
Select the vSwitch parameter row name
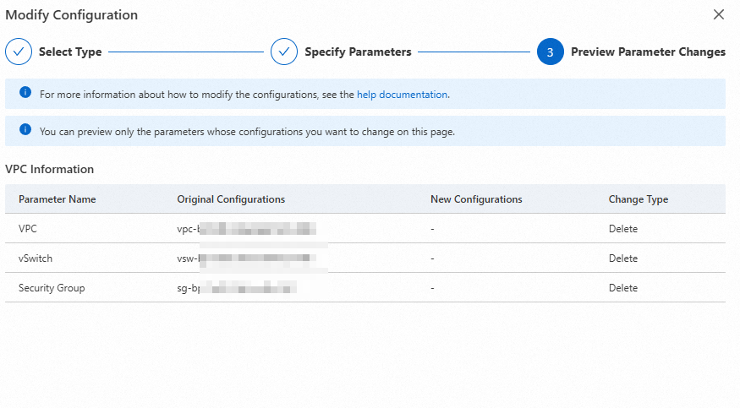36,258
